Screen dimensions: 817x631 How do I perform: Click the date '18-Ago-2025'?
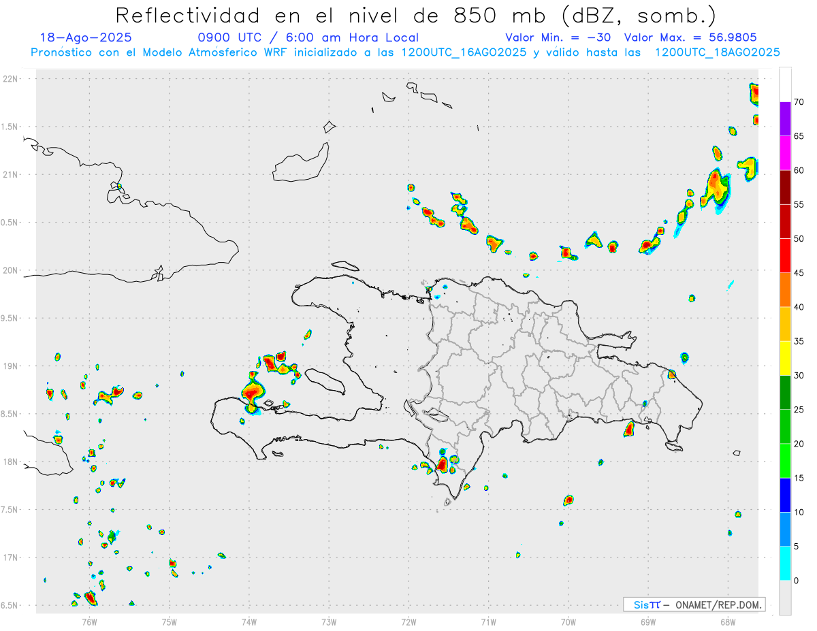click(86, 37)
